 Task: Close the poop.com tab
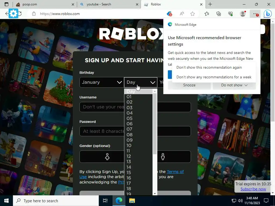[x=73, y=4]
